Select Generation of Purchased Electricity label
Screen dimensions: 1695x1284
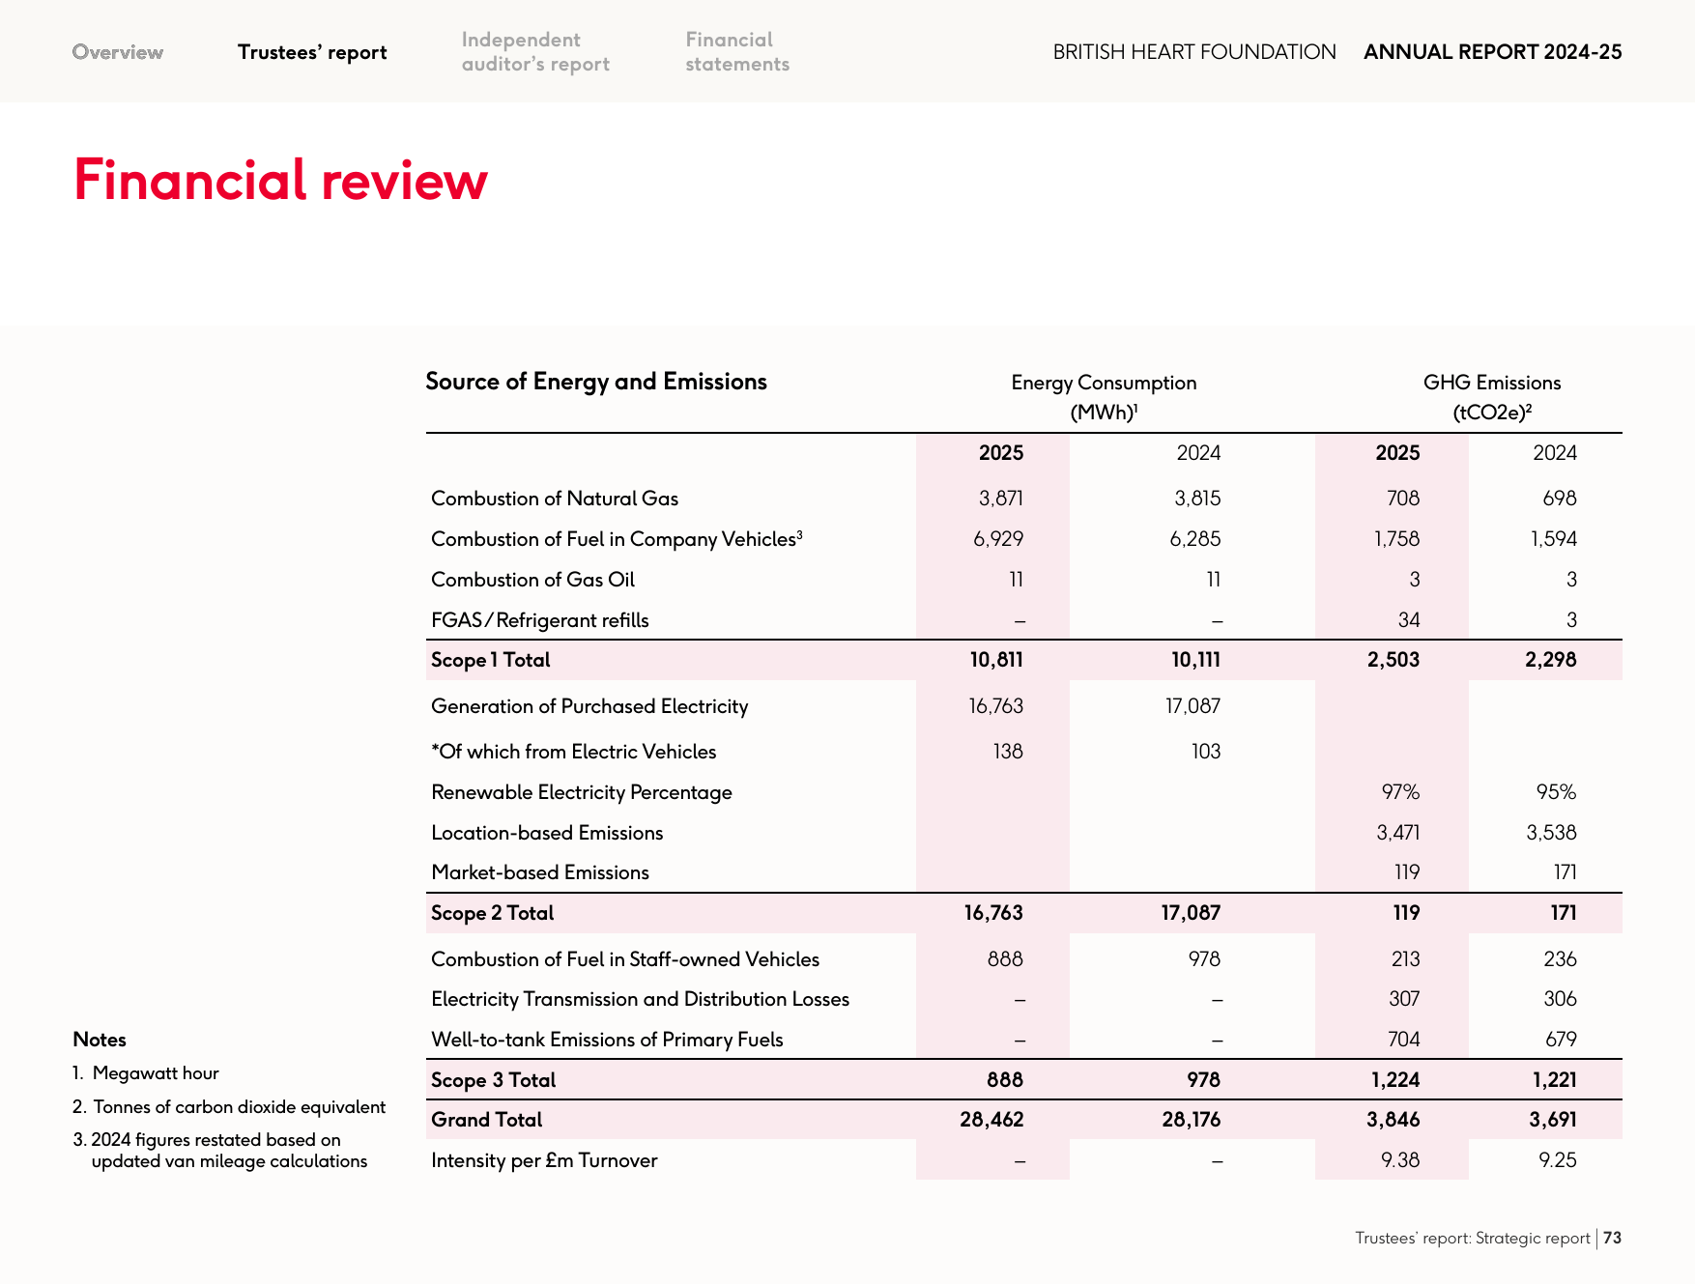coord(589,706)
